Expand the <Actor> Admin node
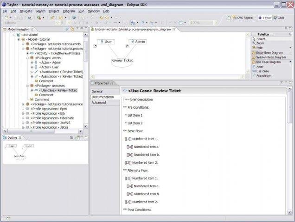 pos(32,62)
